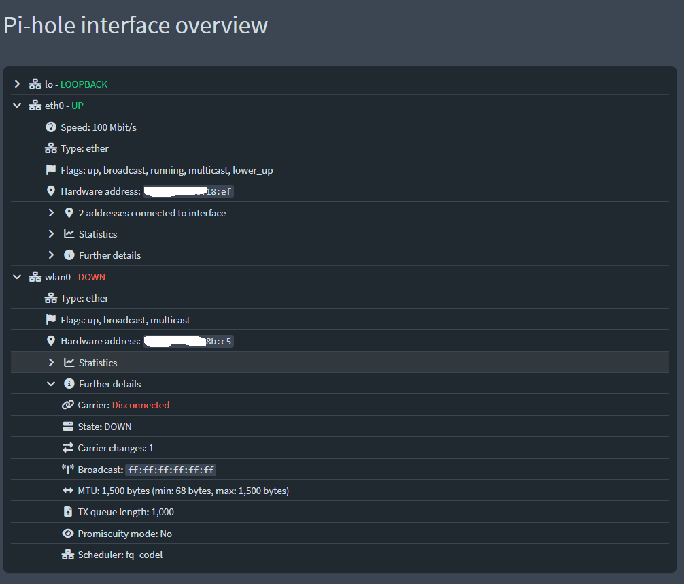
Task: Click the file icon beside TX queue length
Action: pos(67,511)
